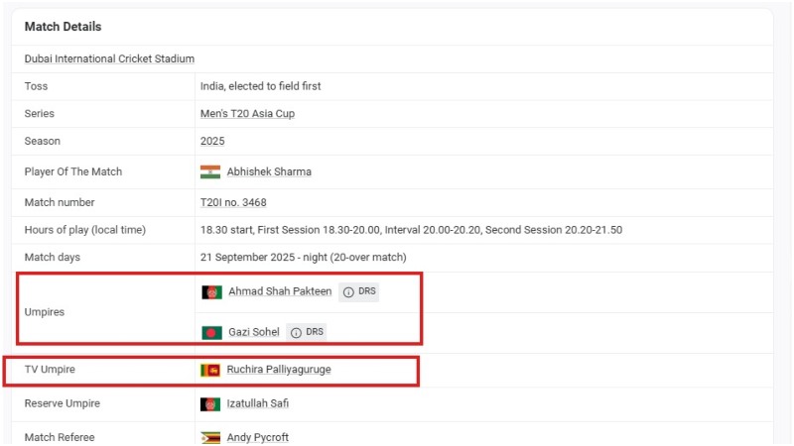Open umpire Ahmad Shah Pakteen's profile
794x446 pixels.
(x=280, y=292)
